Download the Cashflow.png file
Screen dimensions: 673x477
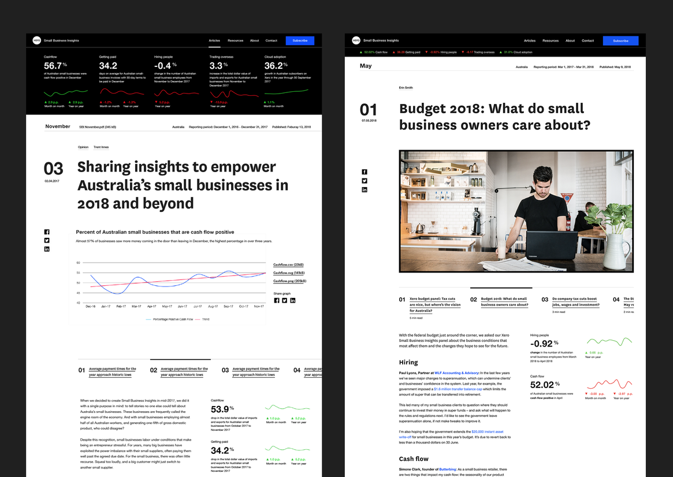pyautogui.click(x=289, y=281)
